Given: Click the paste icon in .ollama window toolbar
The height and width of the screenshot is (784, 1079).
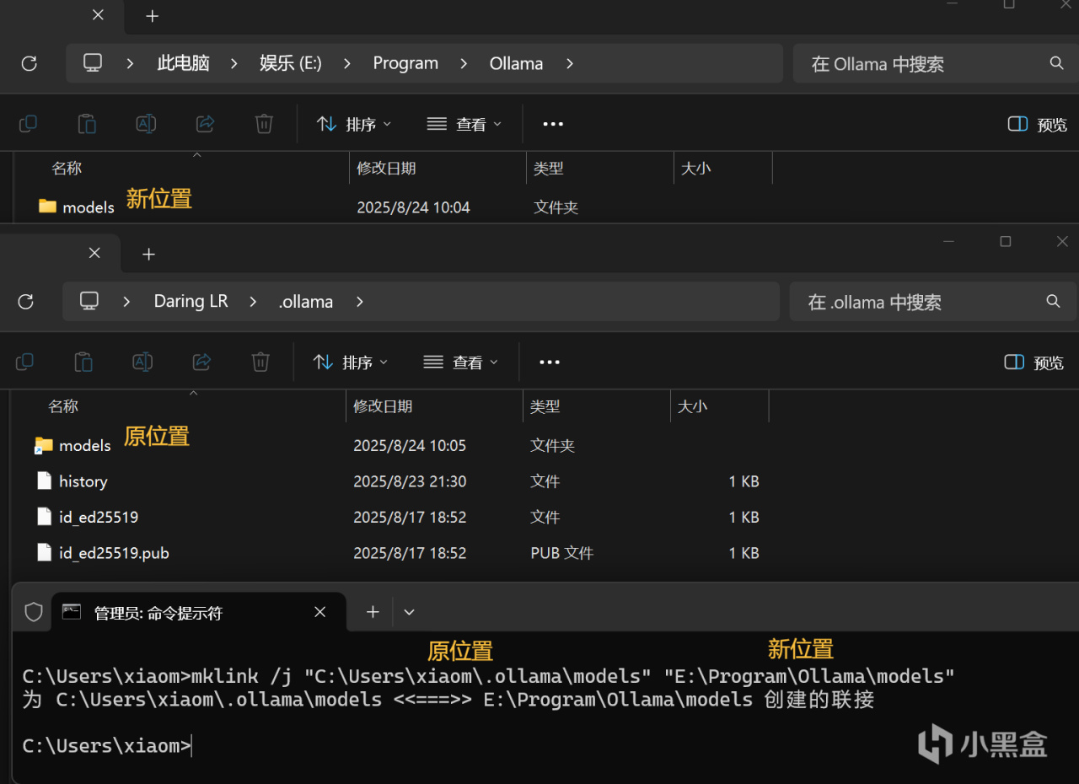Looking at the screenshot, I should (x=83, y=362).
